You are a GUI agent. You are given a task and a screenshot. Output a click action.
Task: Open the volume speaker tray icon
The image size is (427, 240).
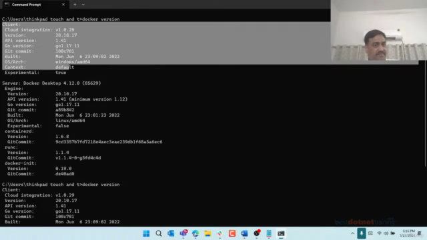(386, 233)
